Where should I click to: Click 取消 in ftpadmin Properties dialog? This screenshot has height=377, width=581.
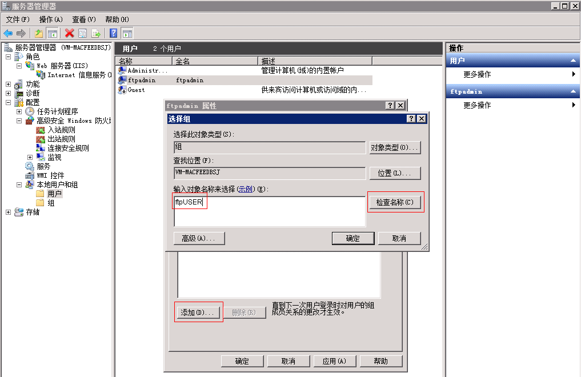tap(289, 361)
